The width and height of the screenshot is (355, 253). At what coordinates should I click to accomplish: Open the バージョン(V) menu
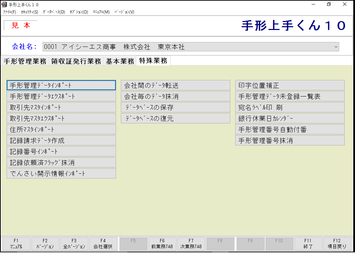tap(124, 12)
